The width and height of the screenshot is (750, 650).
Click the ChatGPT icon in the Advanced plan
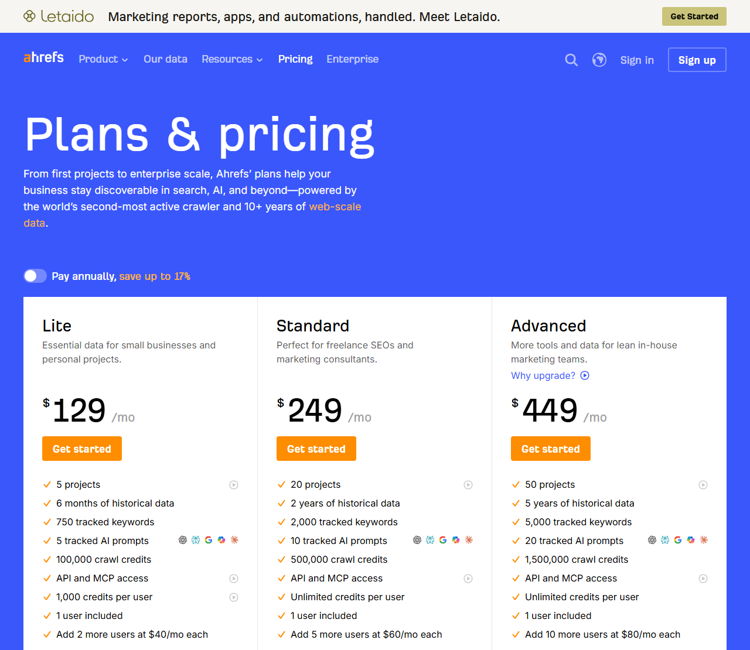pyautogui.click(x=652, y=540)
